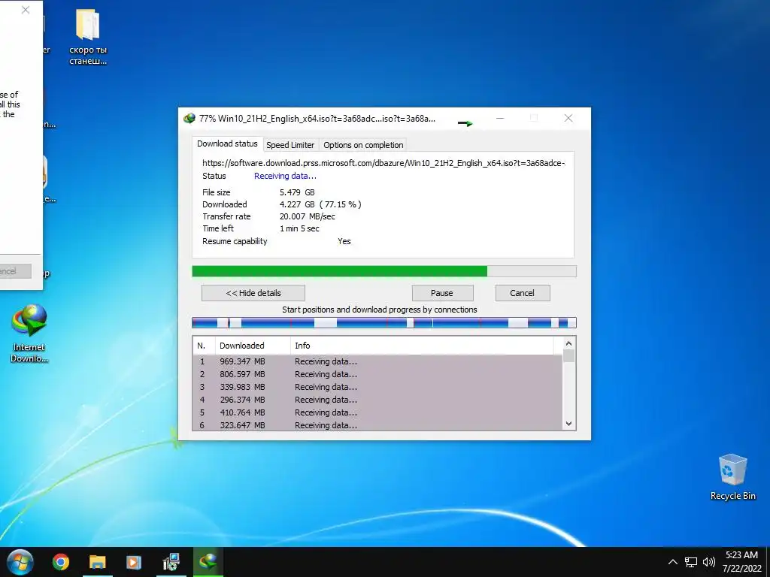Click the connections list scrollbar thumb

[x=568, y=355]
